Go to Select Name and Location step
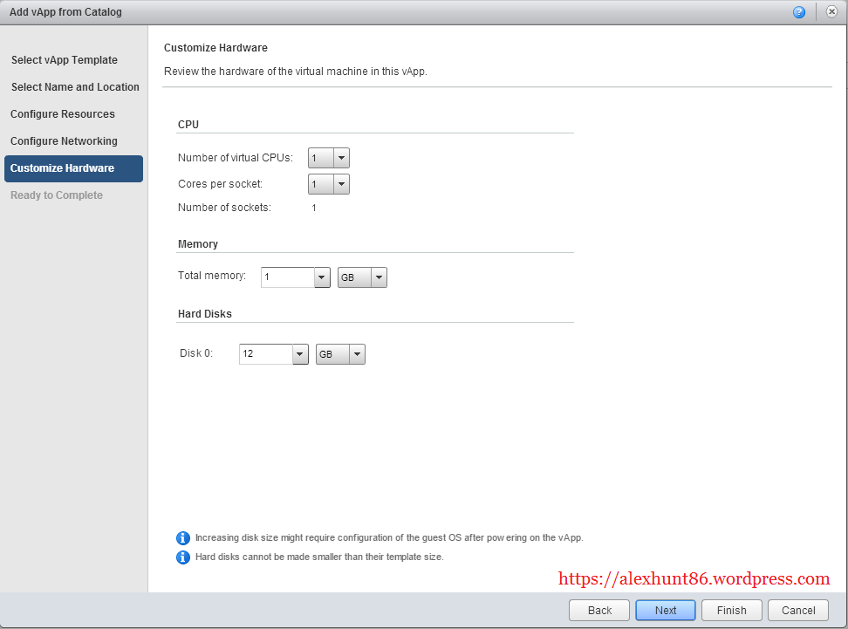848x629 pixels. [x=75, y=87]
